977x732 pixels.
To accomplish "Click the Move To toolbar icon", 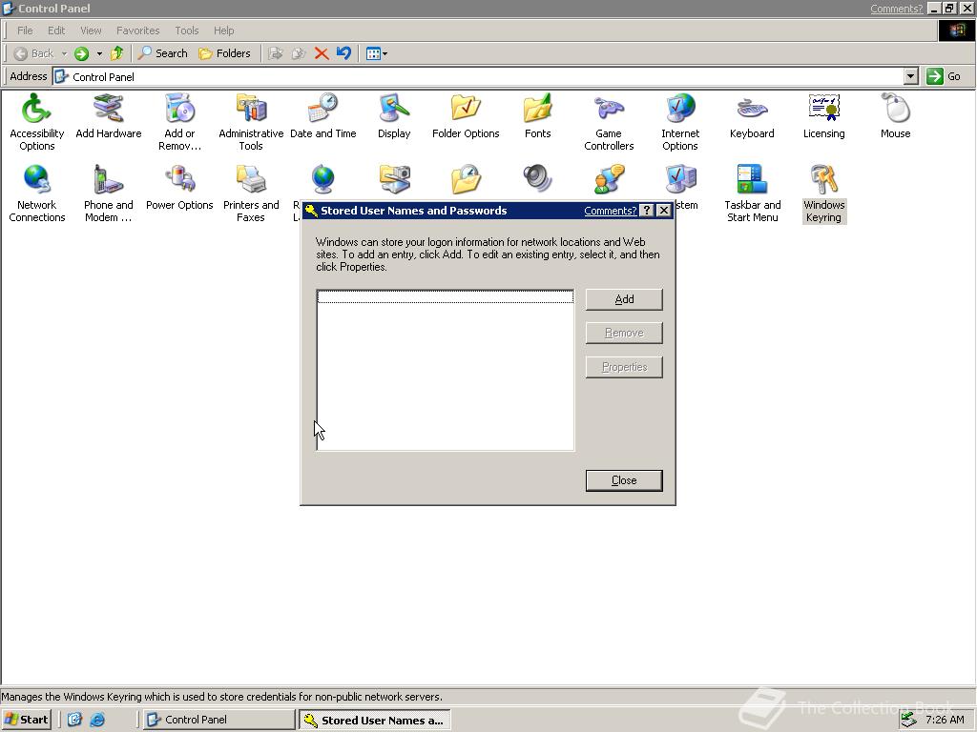I will coord(276,53).
